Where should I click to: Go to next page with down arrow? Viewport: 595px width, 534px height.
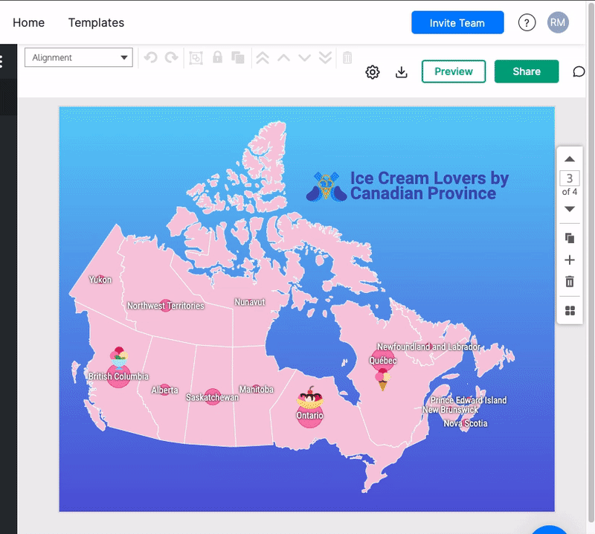click(570, 209)
